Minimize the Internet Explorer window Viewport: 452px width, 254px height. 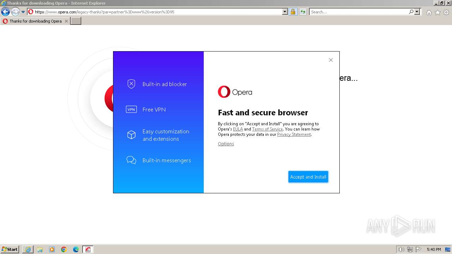(x=436, y=3)
